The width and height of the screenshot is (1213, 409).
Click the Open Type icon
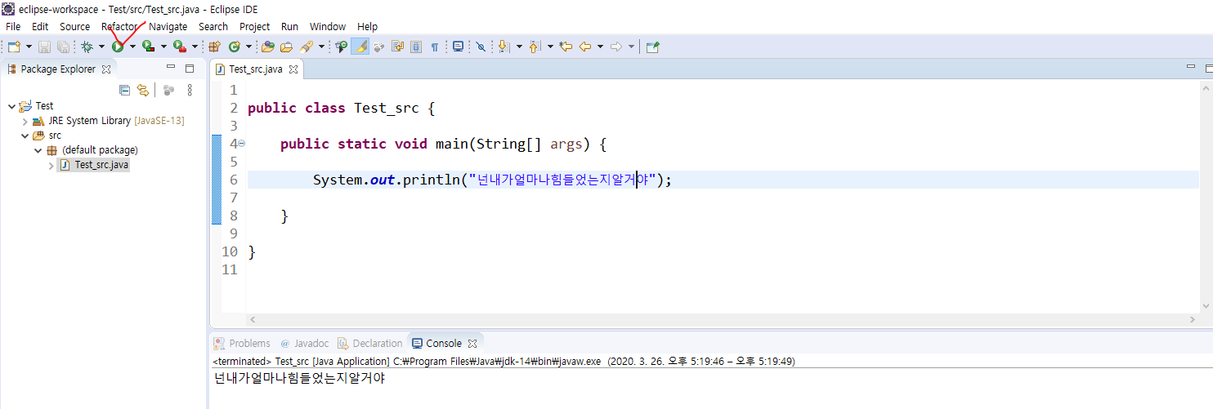(268, 47)
